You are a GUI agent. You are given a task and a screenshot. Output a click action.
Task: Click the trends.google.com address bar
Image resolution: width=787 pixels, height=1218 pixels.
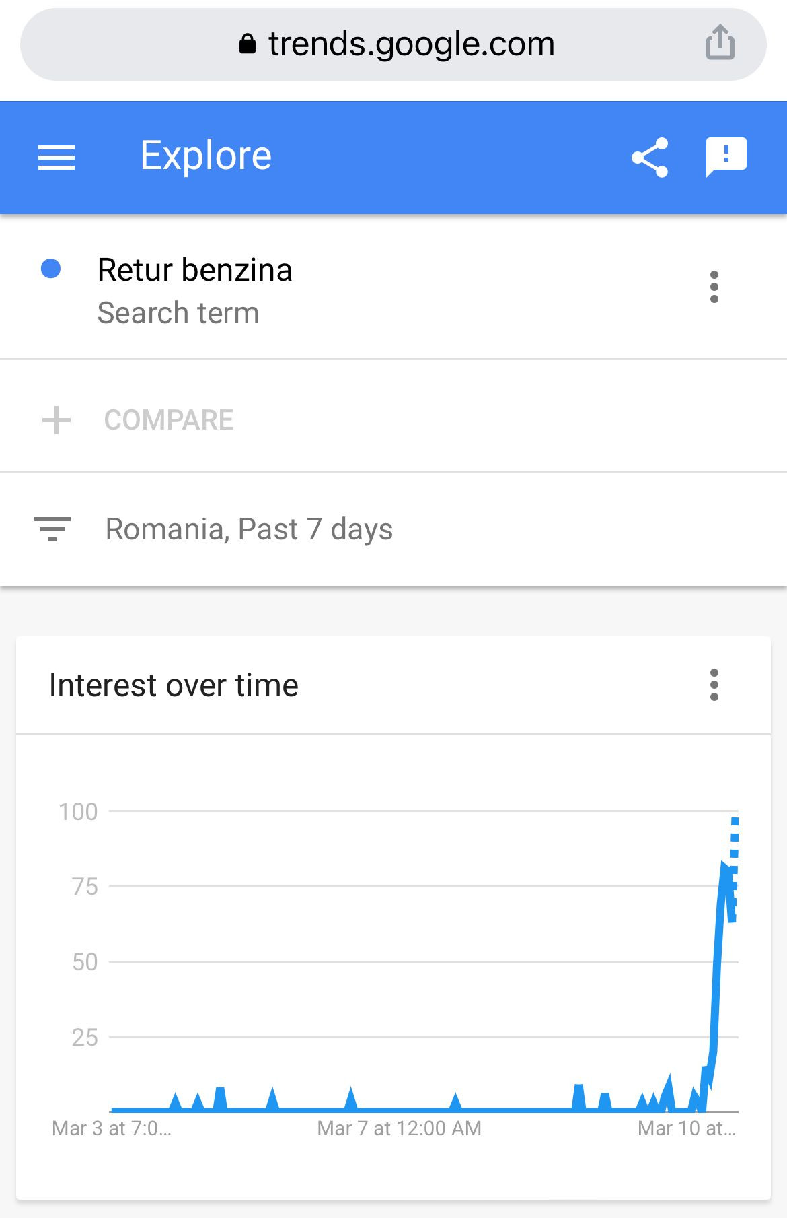pyautogui.click(x=410, y=43)
